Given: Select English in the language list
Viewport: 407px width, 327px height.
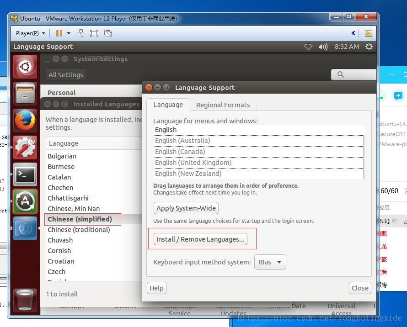Looking at the screenshot, I should 258,130.
